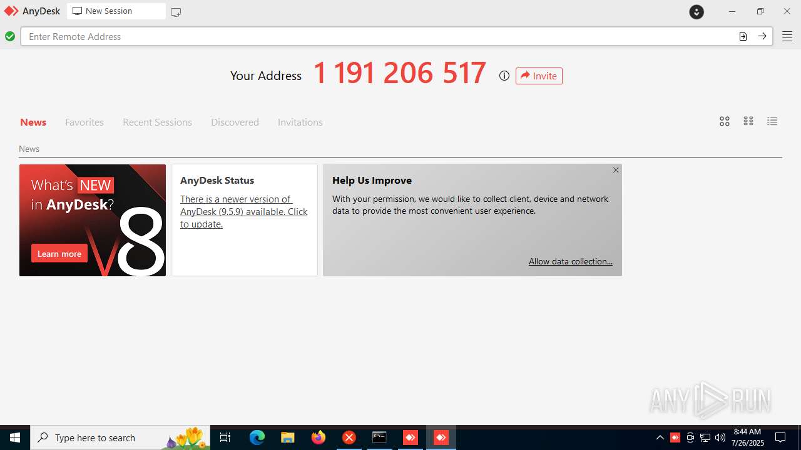Open a new tab with the monitor icon

click(x=176, y=12)
